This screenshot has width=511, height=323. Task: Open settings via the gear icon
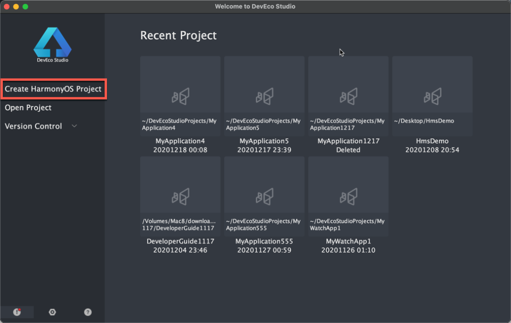pos(52,312)
